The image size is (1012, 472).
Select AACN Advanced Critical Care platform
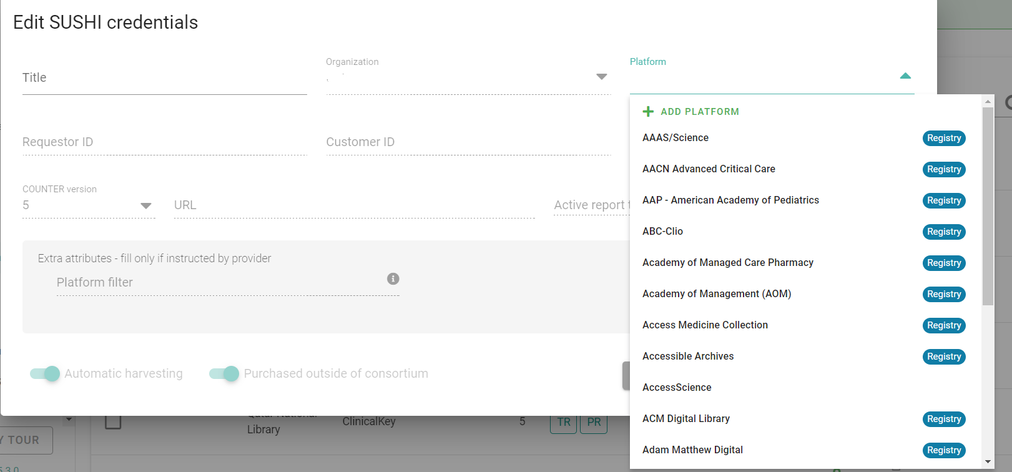point(804,169)
